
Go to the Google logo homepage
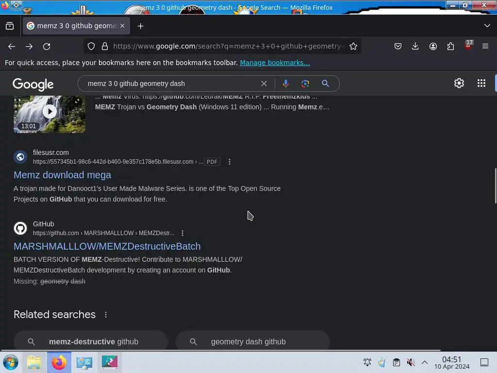[x=33, y=85]
